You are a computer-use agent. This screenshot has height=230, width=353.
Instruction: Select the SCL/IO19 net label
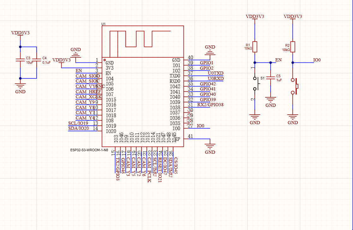(x=78, y=123)
